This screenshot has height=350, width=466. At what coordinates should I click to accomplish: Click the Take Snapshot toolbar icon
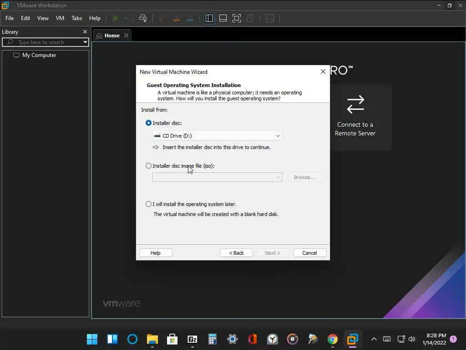pyautogui.click(x=162, y=18)
